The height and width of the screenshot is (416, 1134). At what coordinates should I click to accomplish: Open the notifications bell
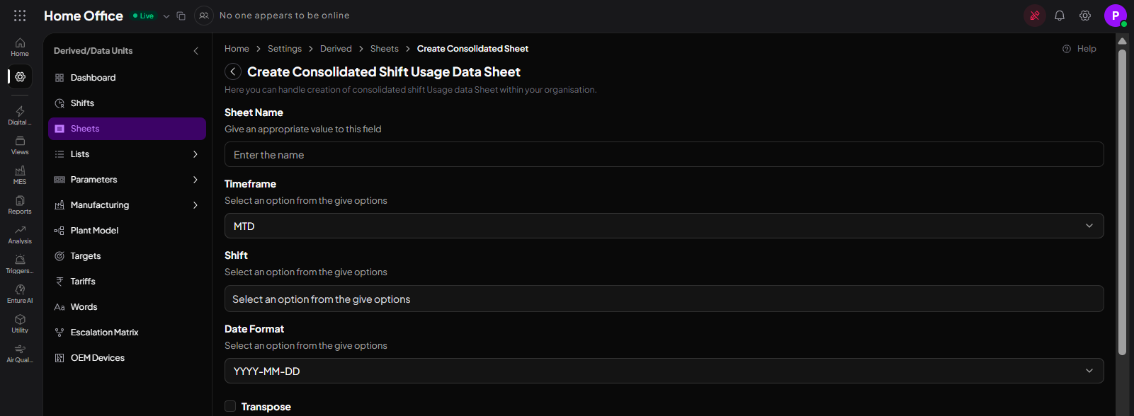pos(1060,16)
